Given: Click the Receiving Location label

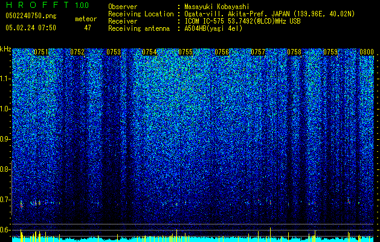Looking at the screenshot, I should (141, 14).
